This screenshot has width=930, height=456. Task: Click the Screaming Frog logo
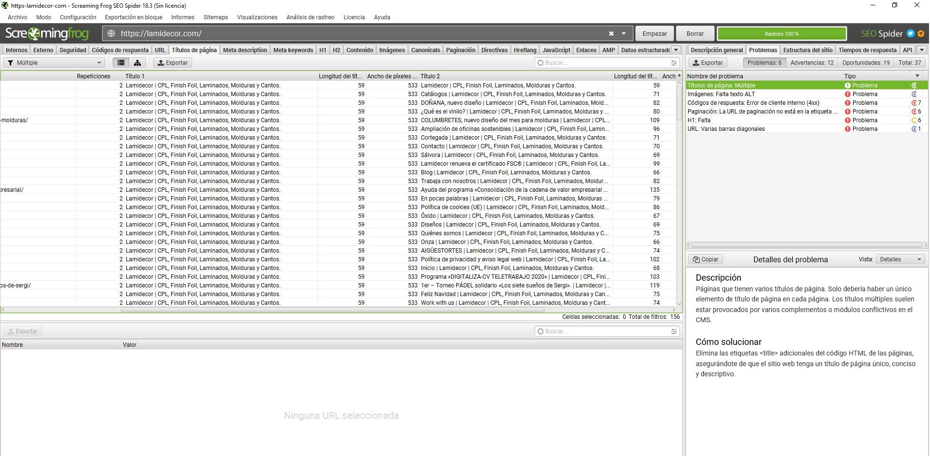coord(47,33)
